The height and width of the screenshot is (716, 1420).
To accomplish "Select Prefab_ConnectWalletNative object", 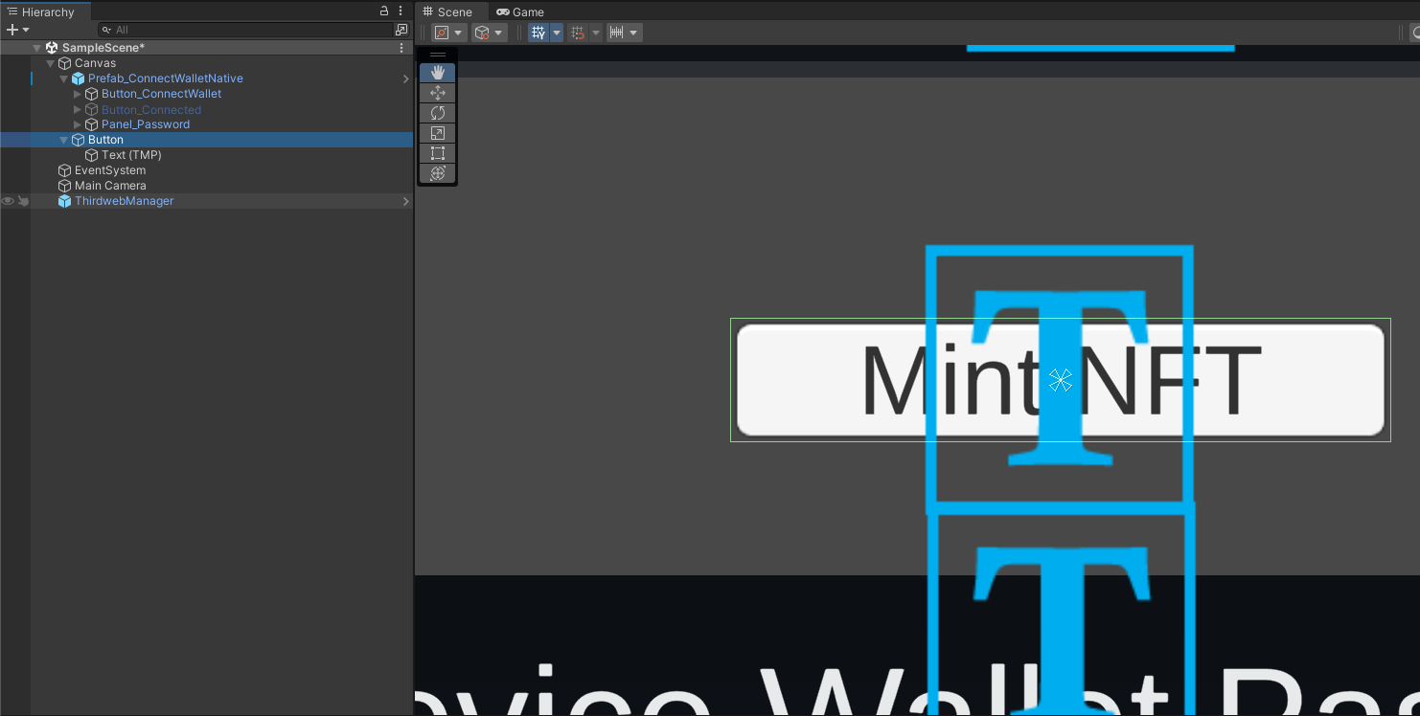I will click(166, 78).
